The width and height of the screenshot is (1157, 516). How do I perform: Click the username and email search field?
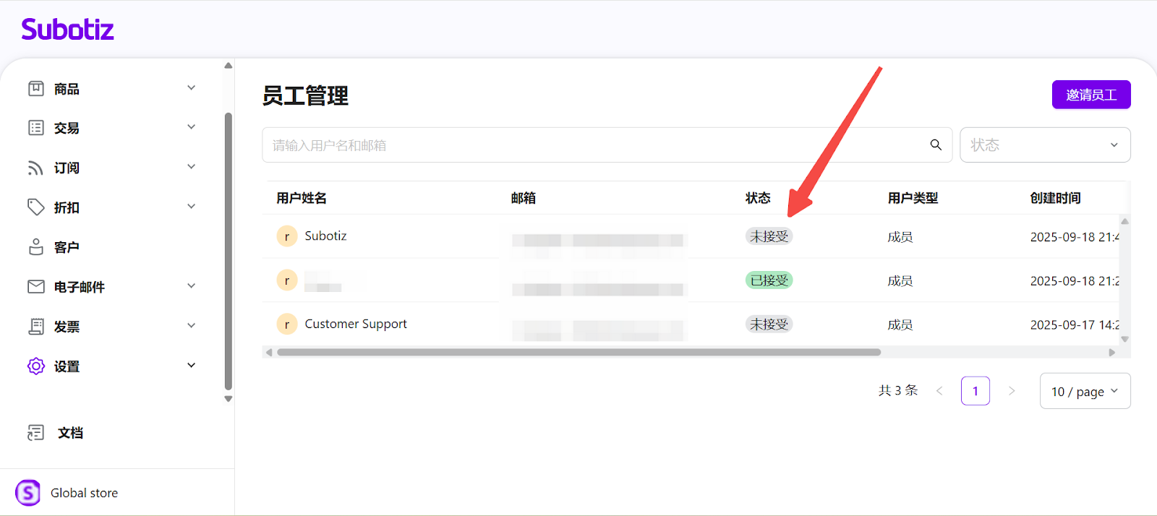click(x=593, y=145)
